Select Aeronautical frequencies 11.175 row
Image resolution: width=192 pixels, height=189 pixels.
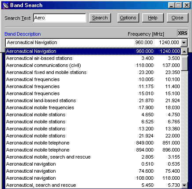[x=93, y=86]
